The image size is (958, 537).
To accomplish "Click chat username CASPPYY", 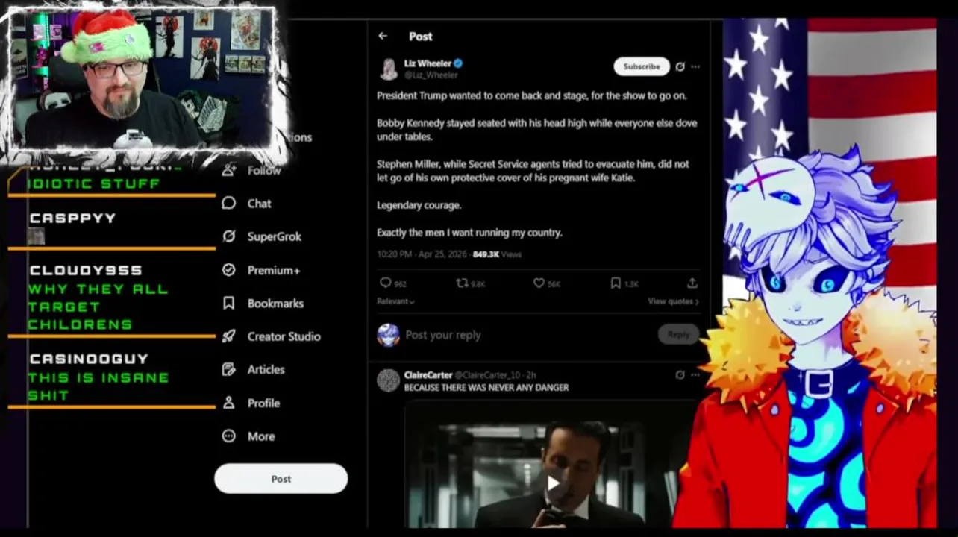I will [x=72, y=218].
